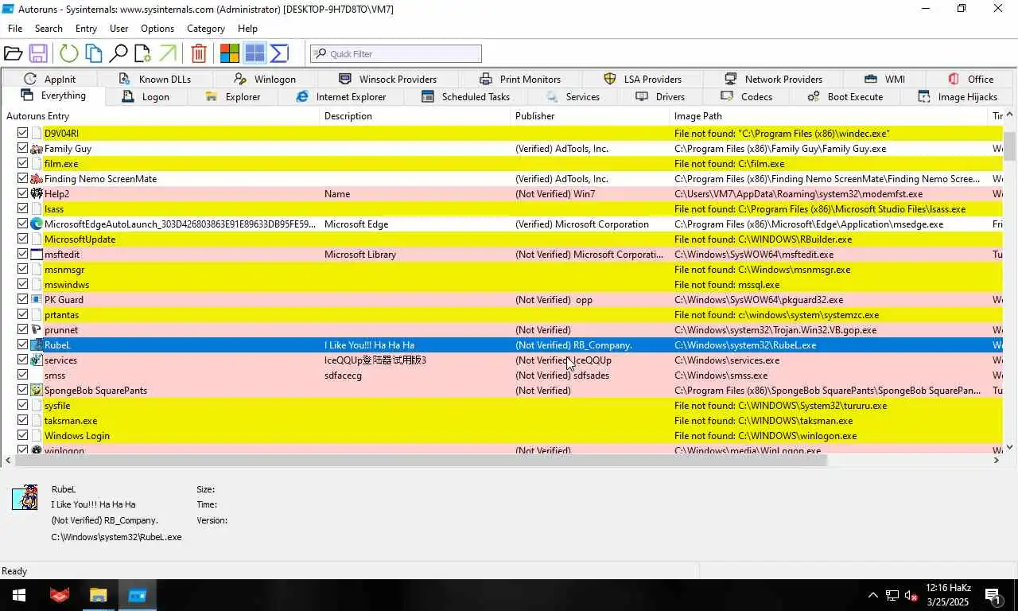Click into the Quick Filter field
1018x611 pixels.
tap(396, 53)
